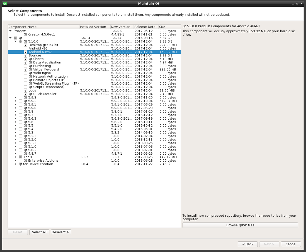The image size is (306, 252).
Task: Select the Qt 5.0.2 tree row label
Action: 30,150
